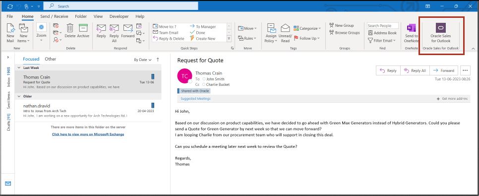Click Forward button in reading pane
Screen dimensions: 479x196
point(444,70)
